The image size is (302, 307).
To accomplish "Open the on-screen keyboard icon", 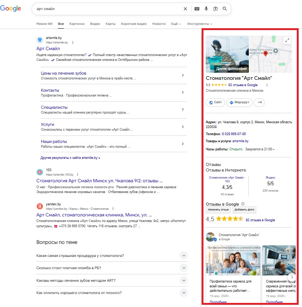I will (197, 9).
